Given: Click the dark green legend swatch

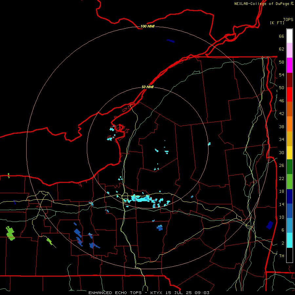Looking at the screenshot, I should click(289, 167).
